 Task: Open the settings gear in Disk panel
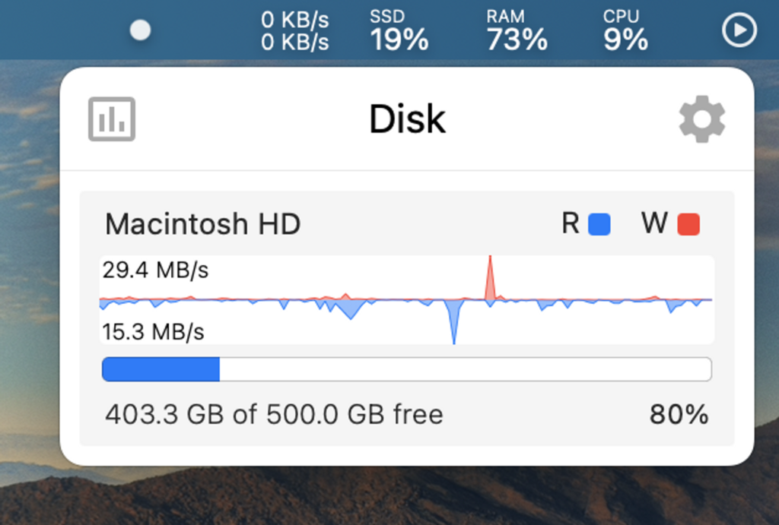(x=701, y=119)
